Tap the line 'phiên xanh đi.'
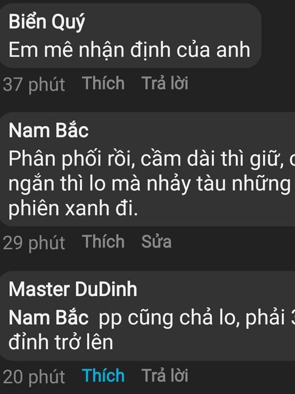Viewport: 295px width, 394px height. tap(73, 208)
